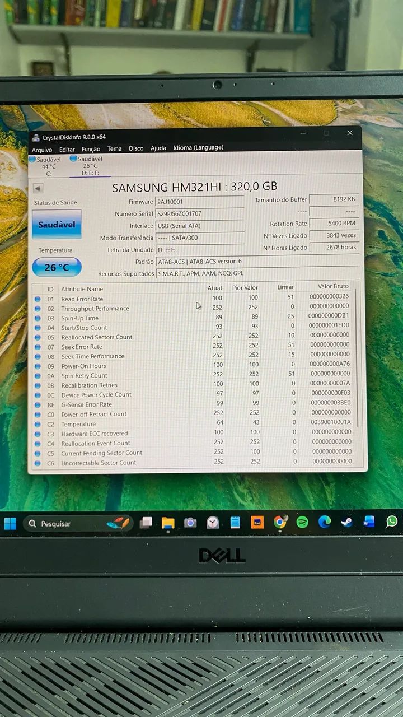Open the Tema menu

(x=114, y=148)
